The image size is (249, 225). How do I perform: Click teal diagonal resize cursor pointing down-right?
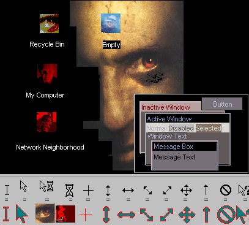point(146,215)
